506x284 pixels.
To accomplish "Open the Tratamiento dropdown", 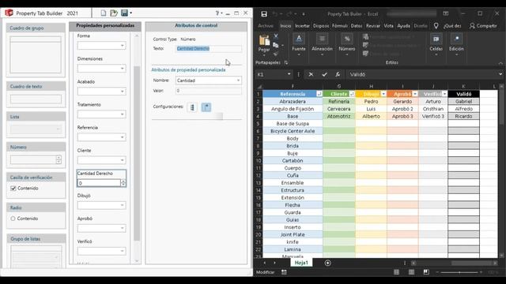I will pyautogui.click(x=101, y=114).
